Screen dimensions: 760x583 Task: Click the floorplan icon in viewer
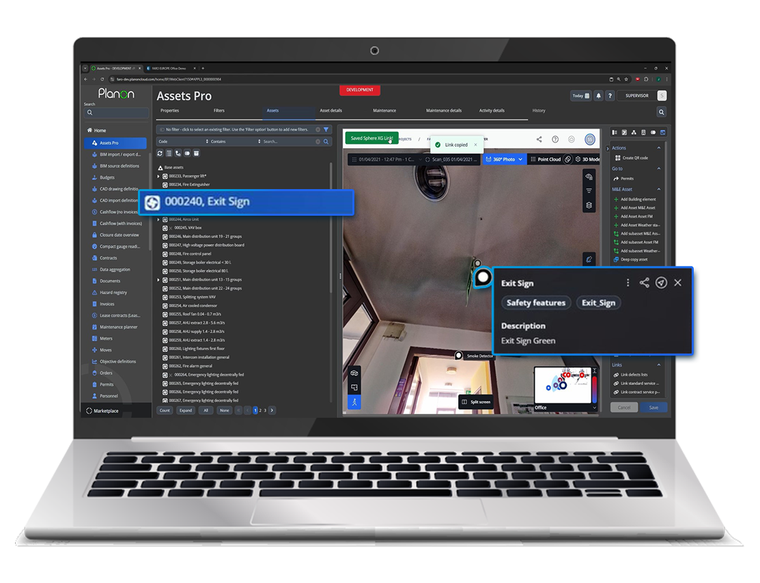tap(354, 387)
